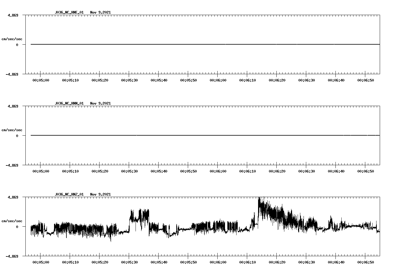
Task: Click the 4.869 upper limit on HNE plot
Action: tap(13, 15)
